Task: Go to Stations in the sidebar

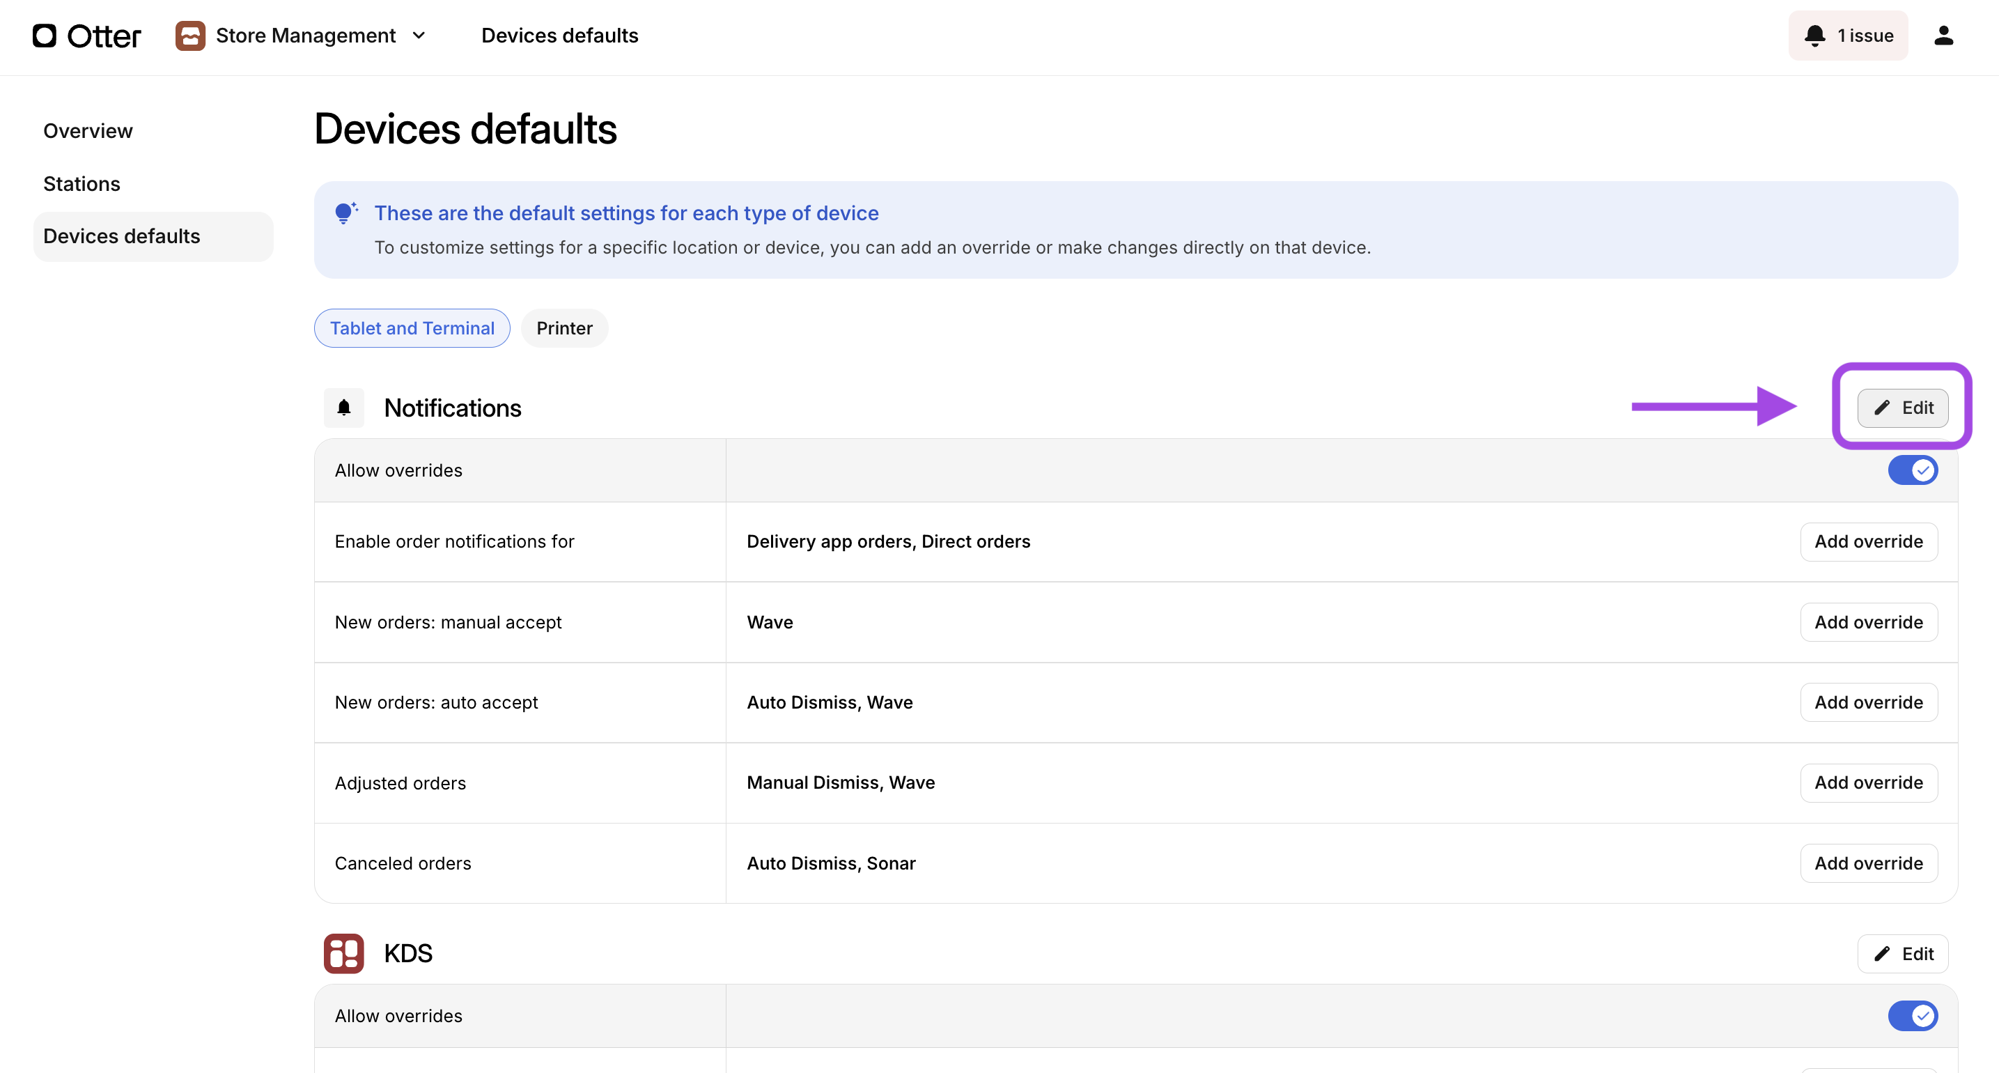Action: [81, 184]
